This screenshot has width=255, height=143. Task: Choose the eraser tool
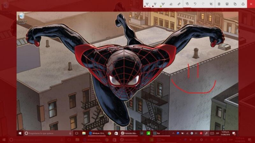171,4
